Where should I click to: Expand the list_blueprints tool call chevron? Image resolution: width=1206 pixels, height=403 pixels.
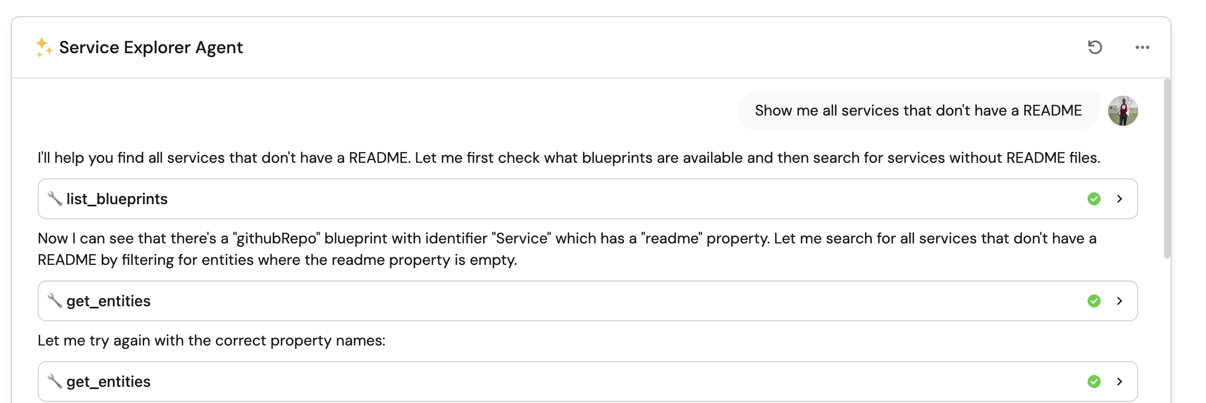(x=1119, y=199)
